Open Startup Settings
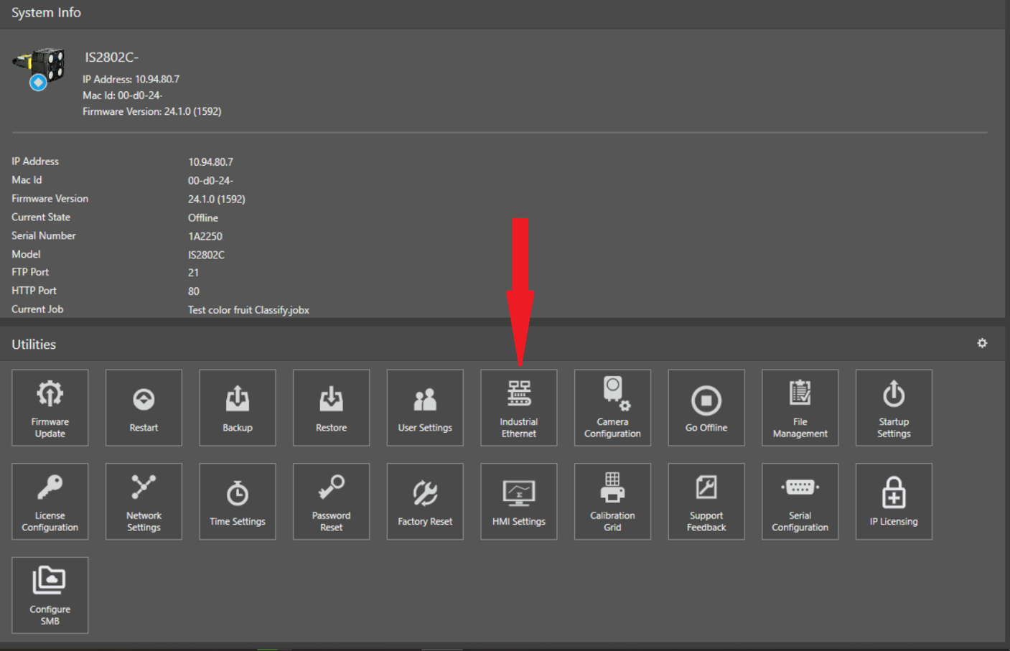 pyautogui.click(x=893, y=408)
